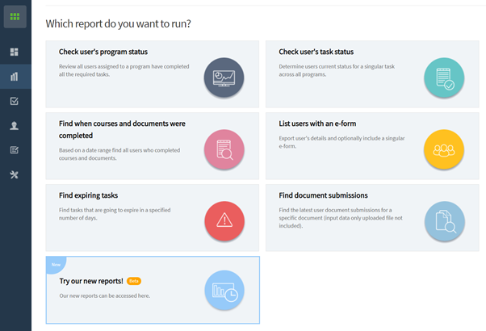The image size is (486, 331).
Task: Click the blue document submissions icon
Action: [x=444, y=221]
